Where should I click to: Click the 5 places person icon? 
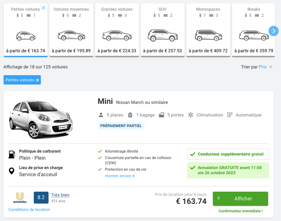click(x=101, y=115)
